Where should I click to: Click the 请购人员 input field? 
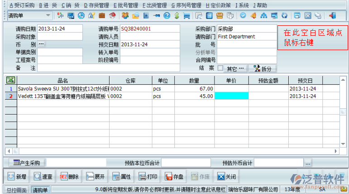[150, 37]
